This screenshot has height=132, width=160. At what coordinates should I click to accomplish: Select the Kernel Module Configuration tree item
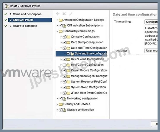(x=89, y=70)
